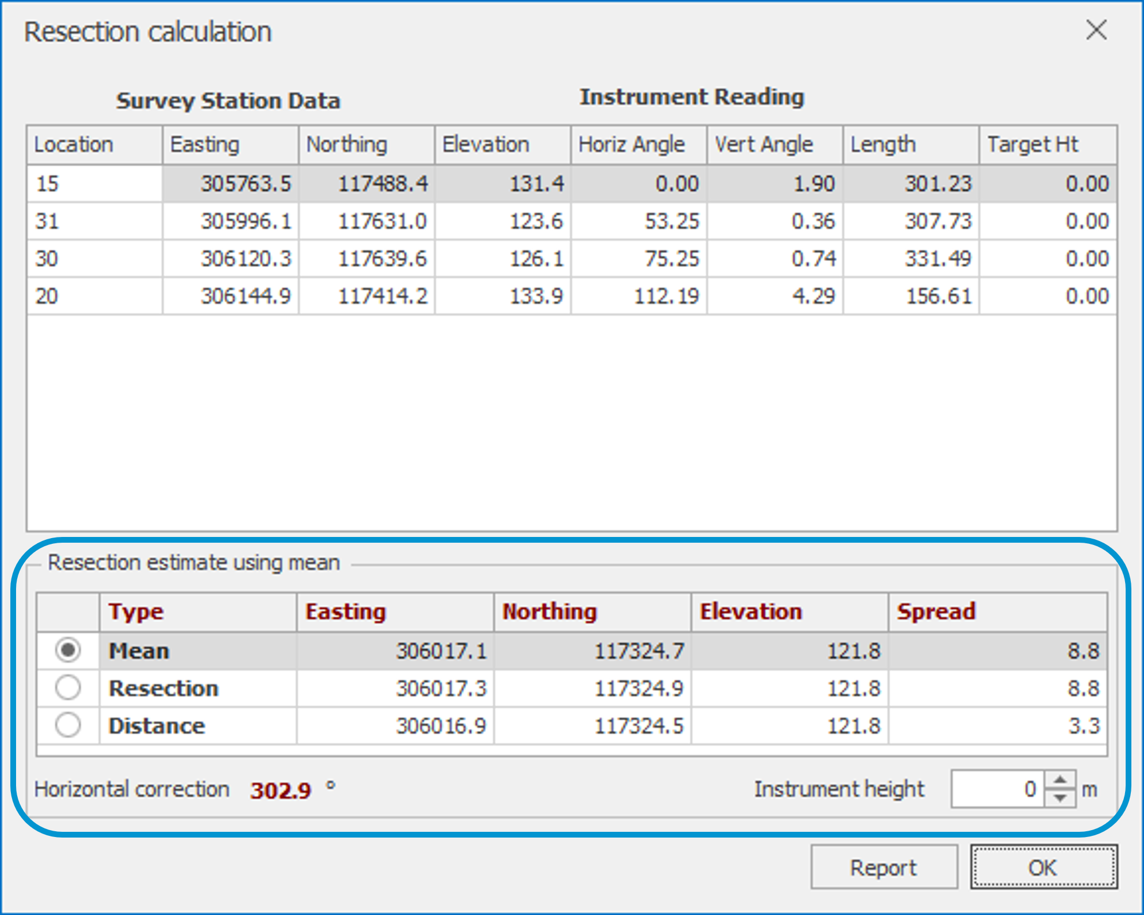This screenshot has height=915, width=1144.
Task: Close the Resection calculation dialog
Action: (1096, 30)
